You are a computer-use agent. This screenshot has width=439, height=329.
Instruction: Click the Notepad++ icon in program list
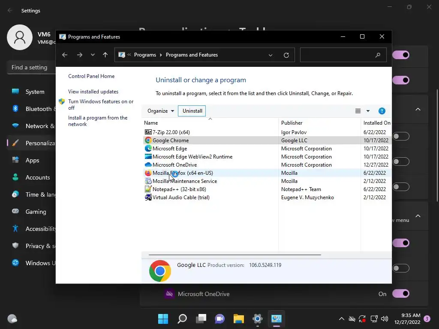[x=148, y=189]
